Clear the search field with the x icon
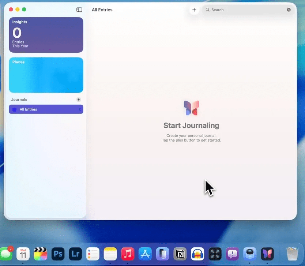The width and height of the screenshot is (305, 266). pos(289,10)
